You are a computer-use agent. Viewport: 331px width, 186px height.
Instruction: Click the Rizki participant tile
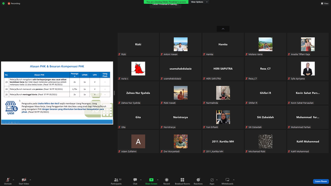[x=138, y=44]
